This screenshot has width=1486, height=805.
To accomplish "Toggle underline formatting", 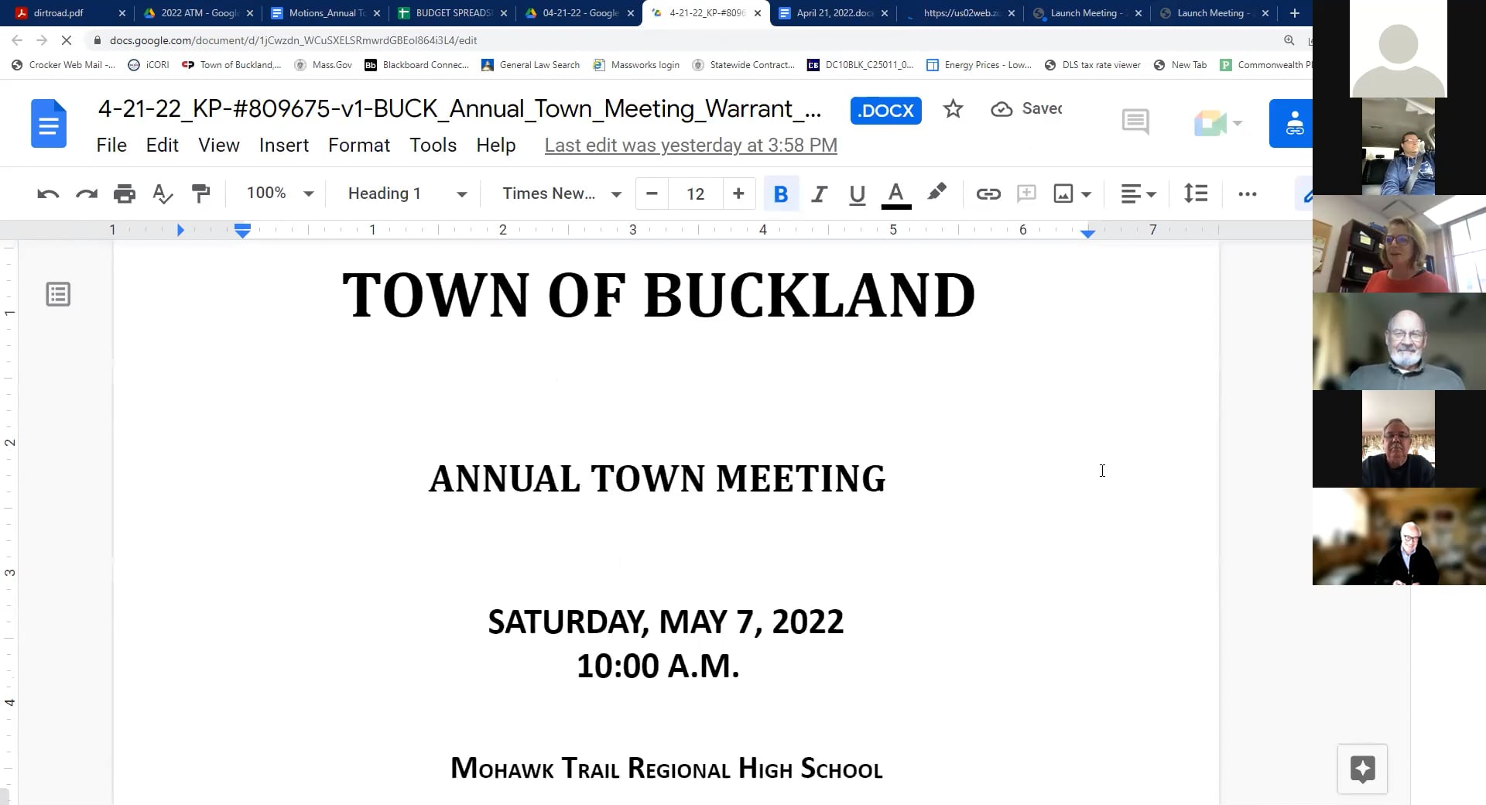I will click(x=857, y=194).
